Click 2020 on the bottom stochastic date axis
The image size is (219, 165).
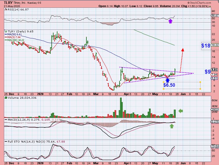pos(40,163)
